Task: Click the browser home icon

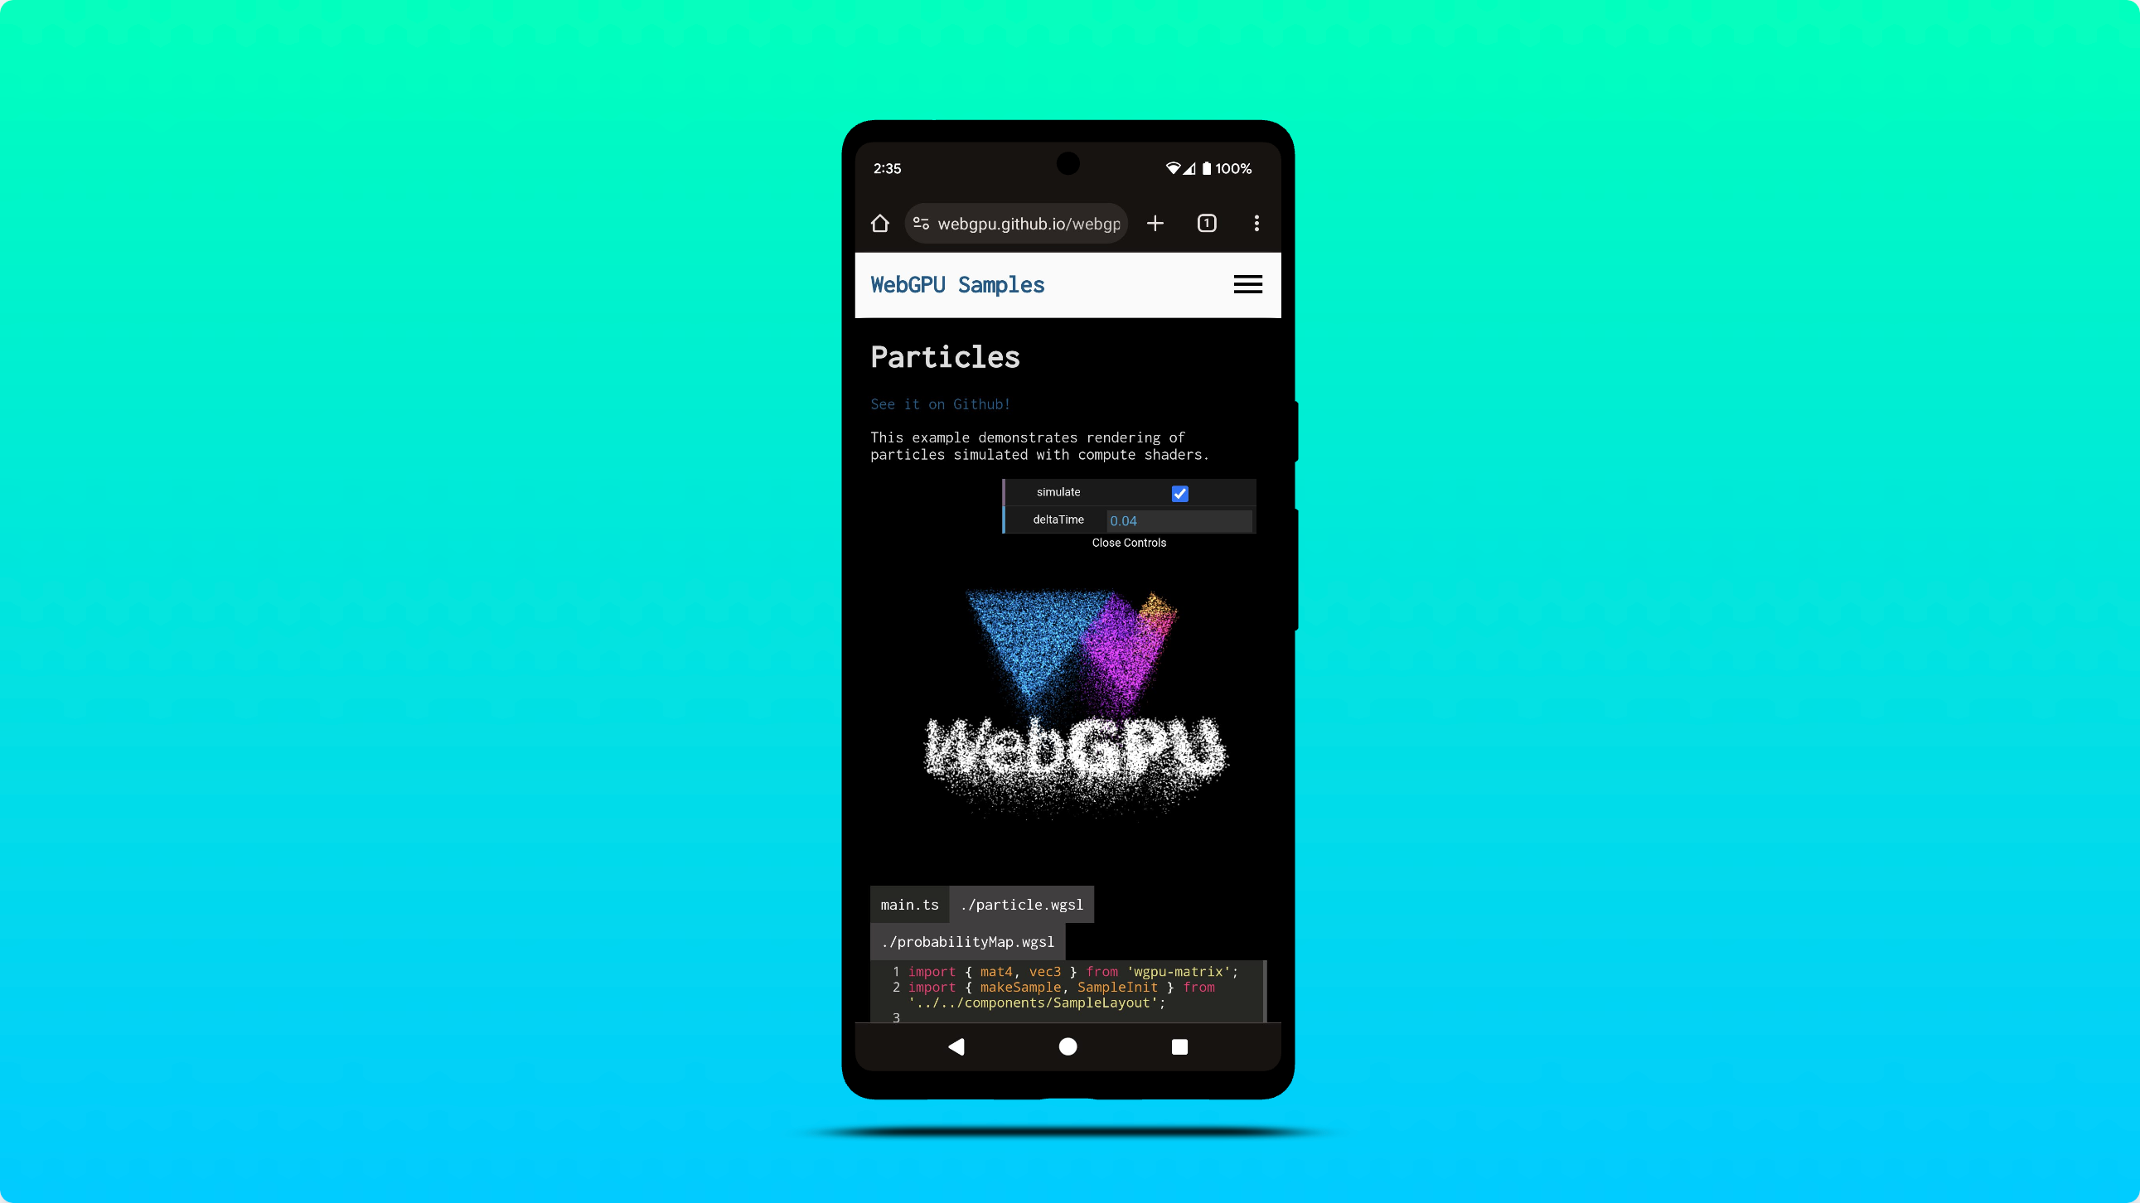Action: pyautogui.click(x=879, y=223)
